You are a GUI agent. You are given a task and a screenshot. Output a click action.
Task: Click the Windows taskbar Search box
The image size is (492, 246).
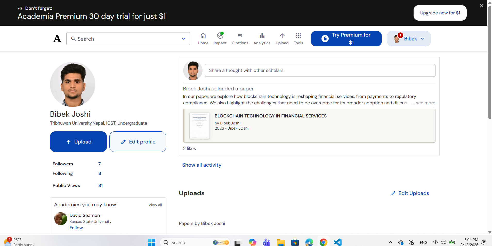click(x=195, y=242)
